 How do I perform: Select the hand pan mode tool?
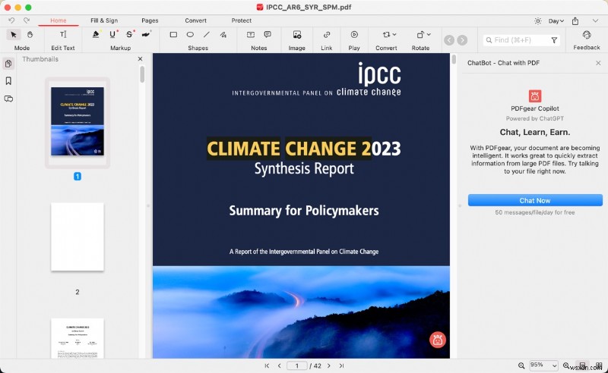[30, 35]
